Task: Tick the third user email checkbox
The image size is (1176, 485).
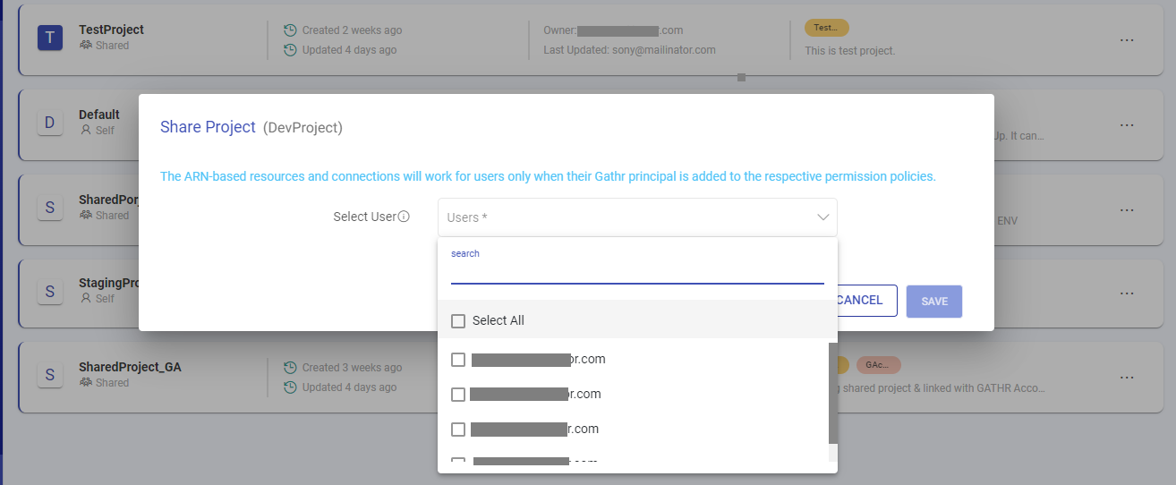Action: click(458, 430)
